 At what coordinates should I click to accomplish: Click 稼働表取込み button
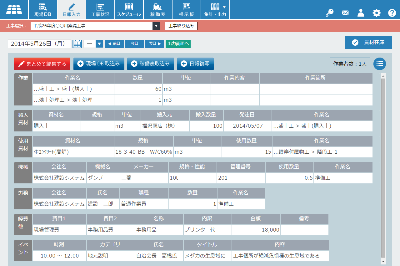coord(151,64)
